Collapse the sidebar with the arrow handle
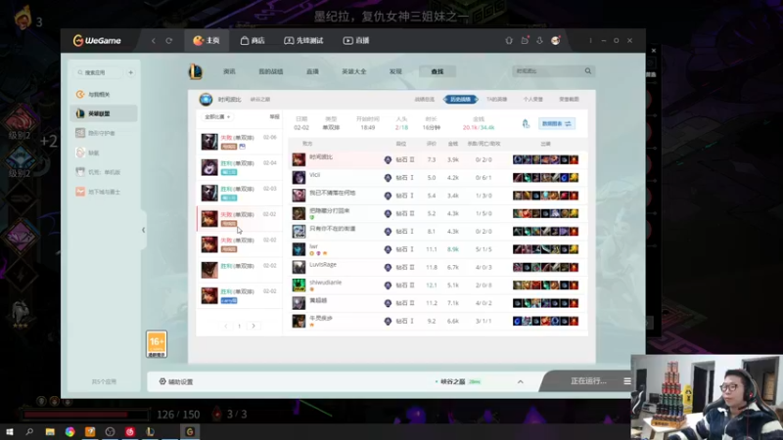The width and height of the screenshot is (783, 440). pyautogui.click(x=143, y=230)
